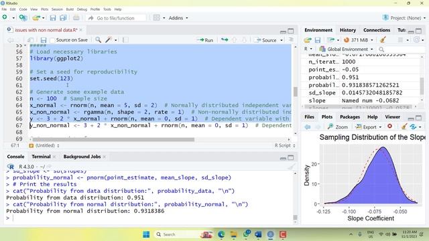
Task: Expand the recent files dropdown arrow
Action: [x=43, y=18]
